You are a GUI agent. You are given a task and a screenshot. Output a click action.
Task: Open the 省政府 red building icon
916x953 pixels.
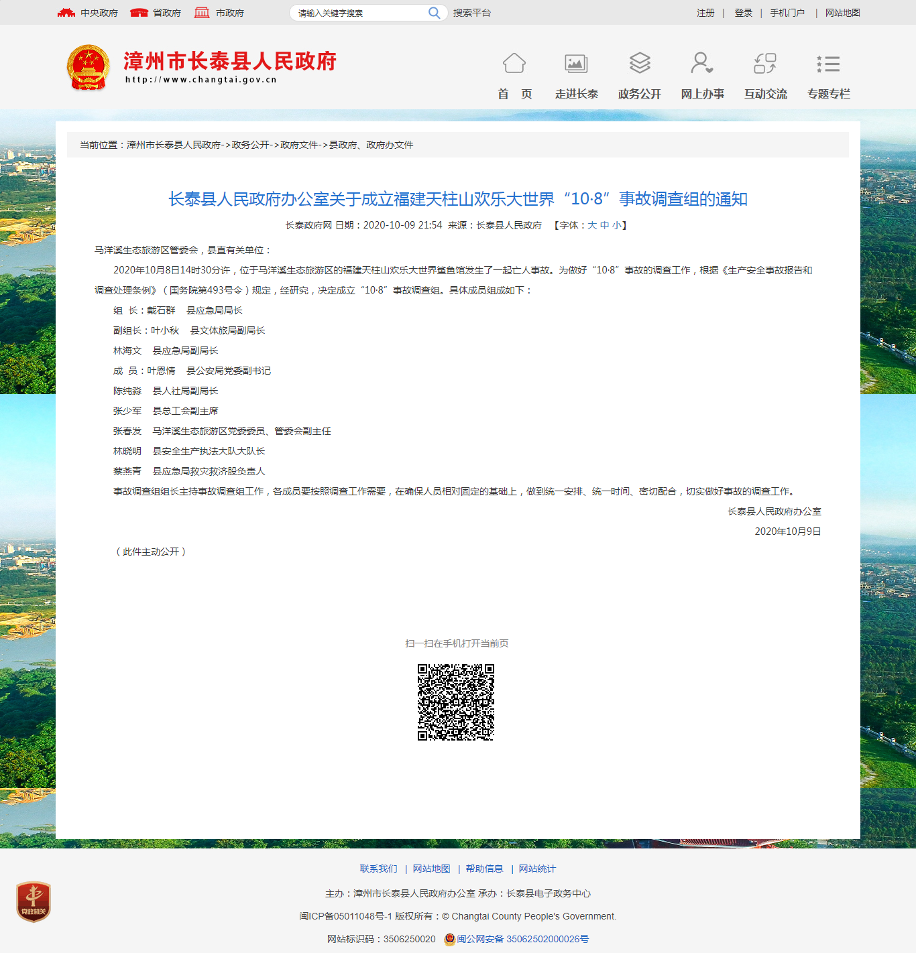tap(139, 13)
